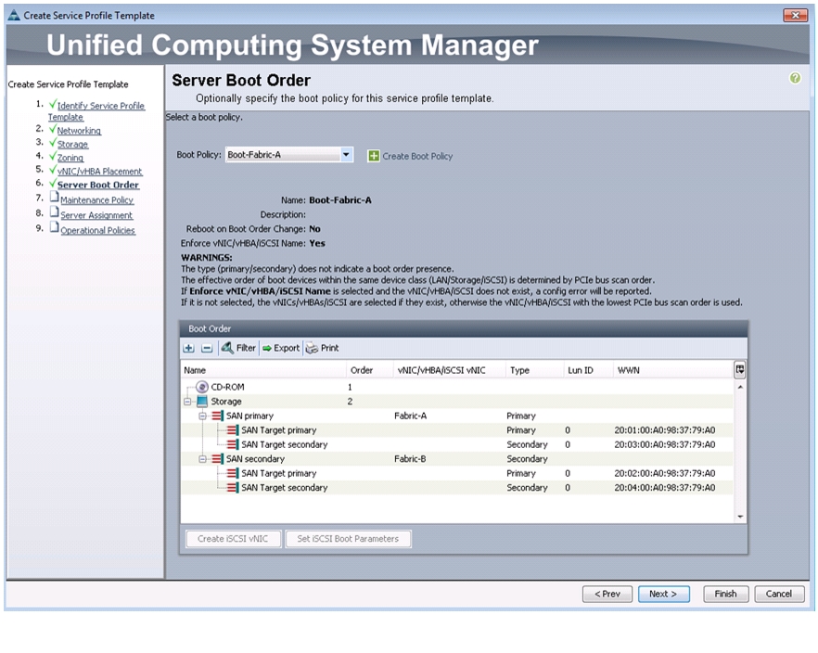Go to the Storage wizard step
The image size is (818, 653).
[72, 144]
